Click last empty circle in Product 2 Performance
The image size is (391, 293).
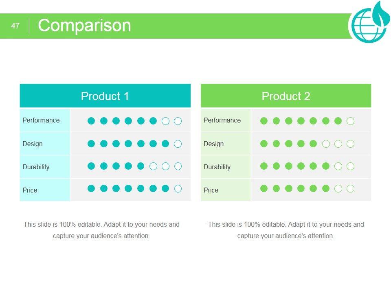pos(350,121)
